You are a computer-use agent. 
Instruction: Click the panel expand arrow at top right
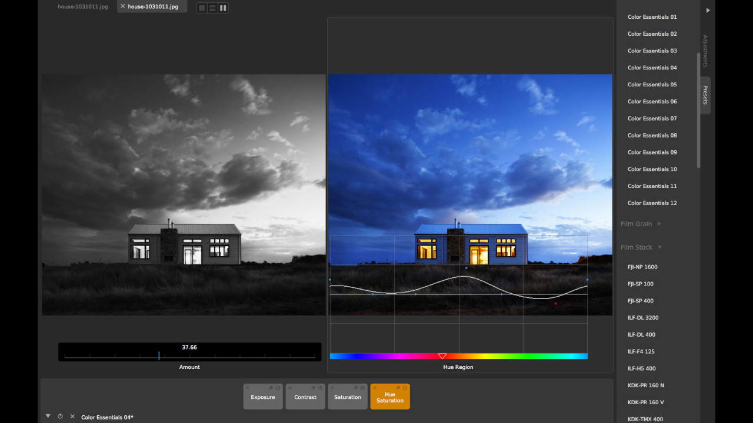click(708, 10)
